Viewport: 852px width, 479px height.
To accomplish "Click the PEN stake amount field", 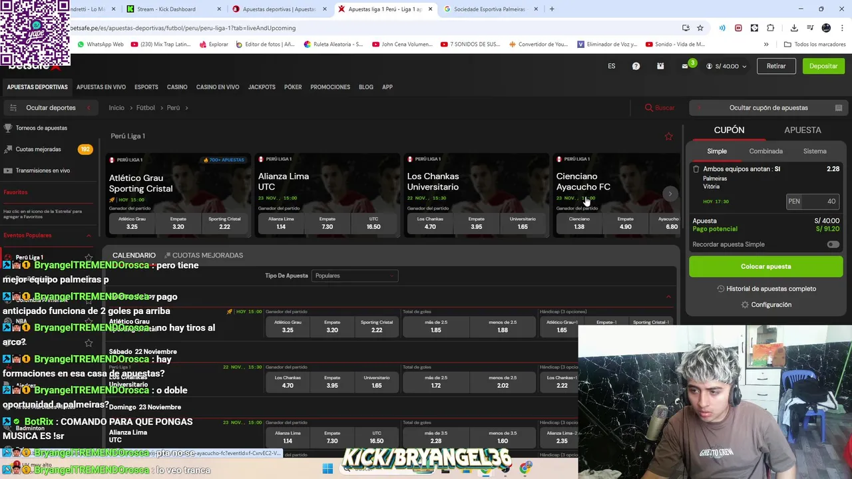I will (812, 202).
